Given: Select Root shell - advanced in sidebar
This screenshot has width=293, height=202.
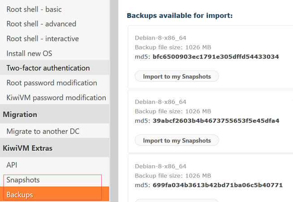Looking at the screenshot, I should (x=41, y=24).
